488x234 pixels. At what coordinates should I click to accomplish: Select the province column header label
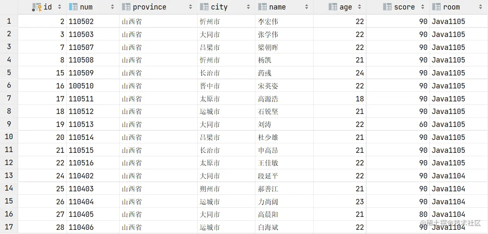pos(150,7)
